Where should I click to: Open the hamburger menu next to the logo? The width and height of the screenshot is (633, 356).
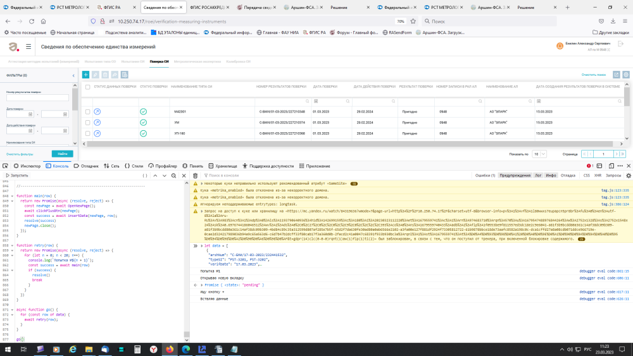click(x=28, y=46)
